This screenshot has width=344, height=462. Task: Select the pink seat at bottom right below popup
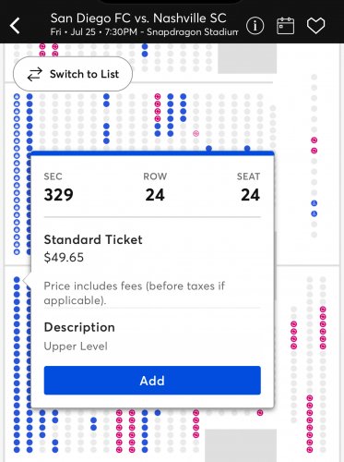(x=260, y=413)
